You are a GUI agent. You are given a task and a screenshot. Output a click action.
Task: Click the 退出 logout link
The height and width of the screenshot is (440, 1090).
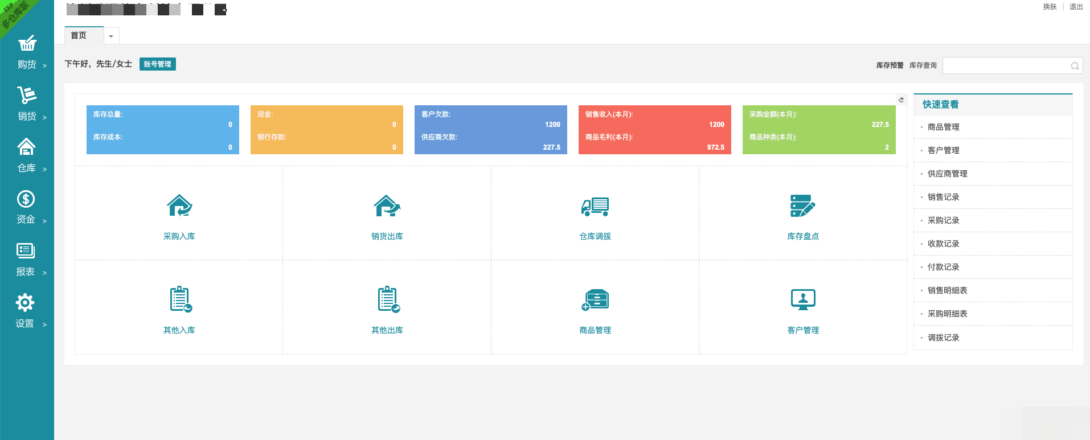[x=1076, y=7]
